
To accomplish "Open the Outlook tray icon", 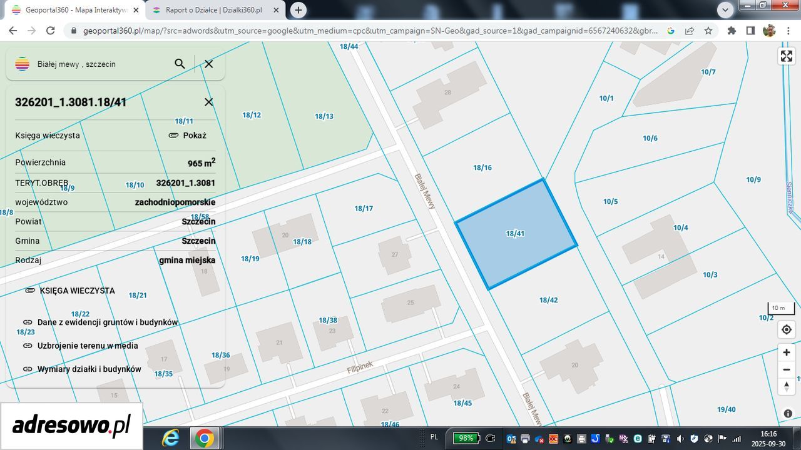I will point(511,438).
